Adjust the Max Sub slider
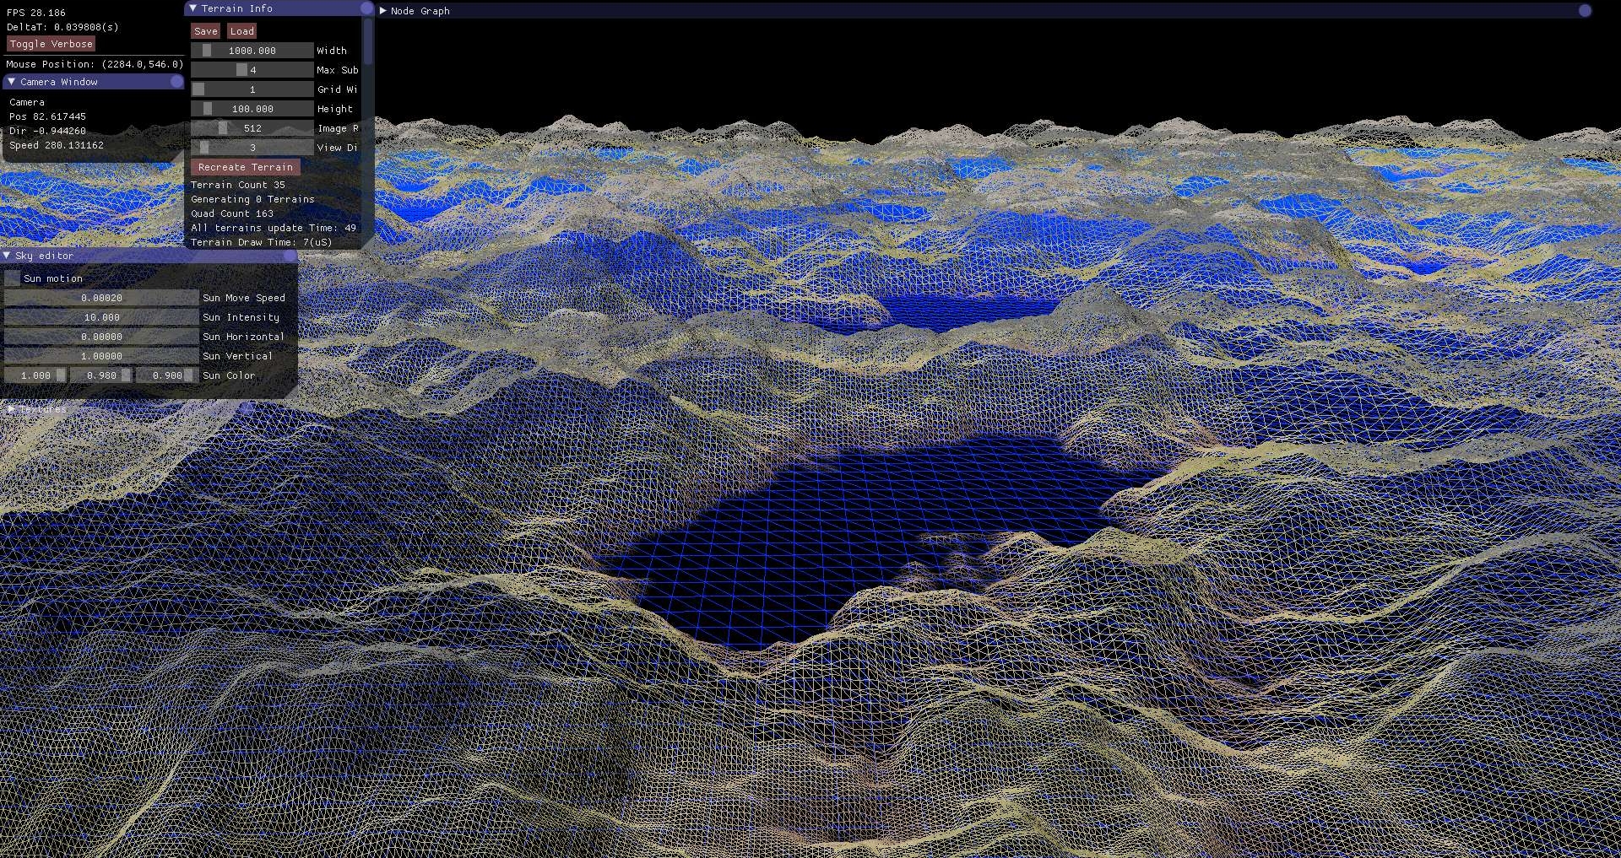This screenshot has height=858, width=1621. pyautogui.click(x=252, y=70)
